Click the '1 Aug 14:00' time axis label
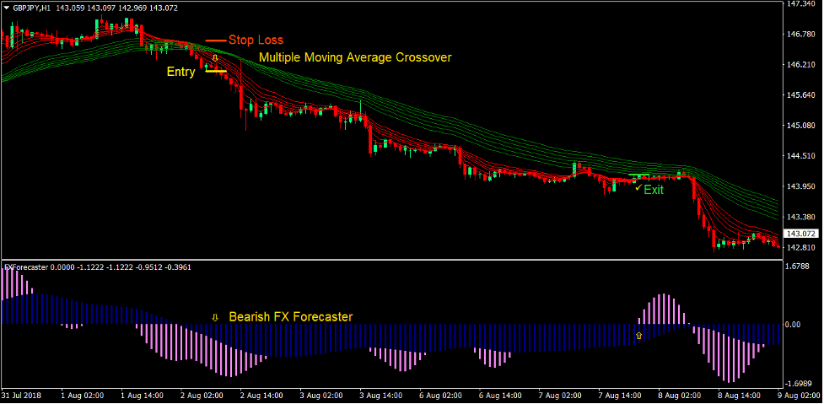The image size is (824, 404). pos(142,395)
